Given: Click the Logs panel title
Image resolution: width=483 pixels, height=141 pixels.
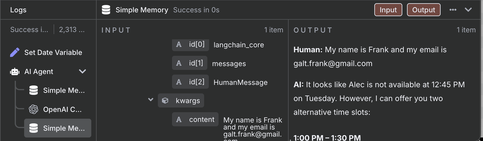Looking at the screenshot, I should (x=18, y=10).
